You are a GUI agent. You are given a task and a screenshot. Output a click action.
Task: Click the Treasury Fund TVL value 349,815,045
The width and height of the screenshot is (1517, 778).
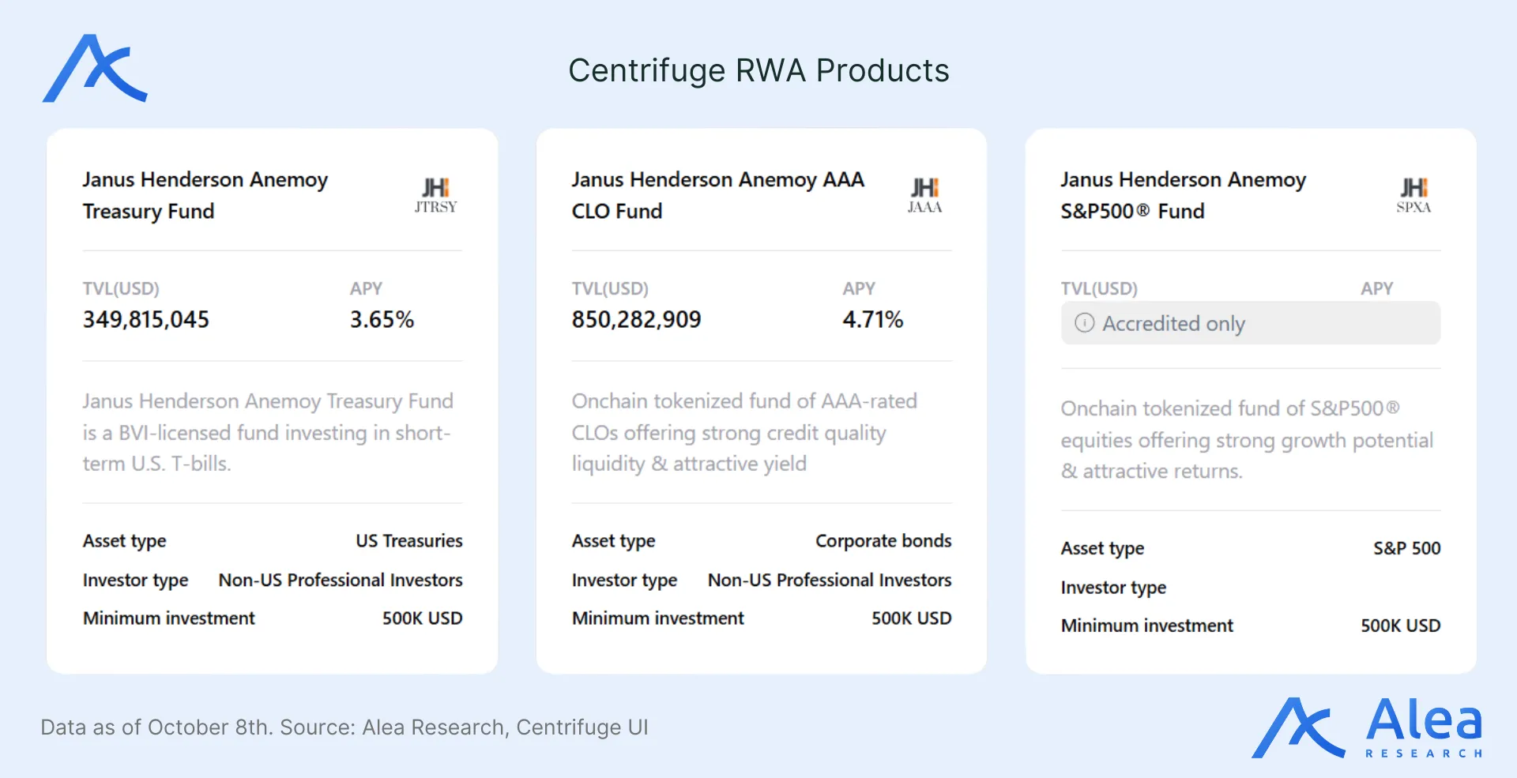click(x=146, y=320)
